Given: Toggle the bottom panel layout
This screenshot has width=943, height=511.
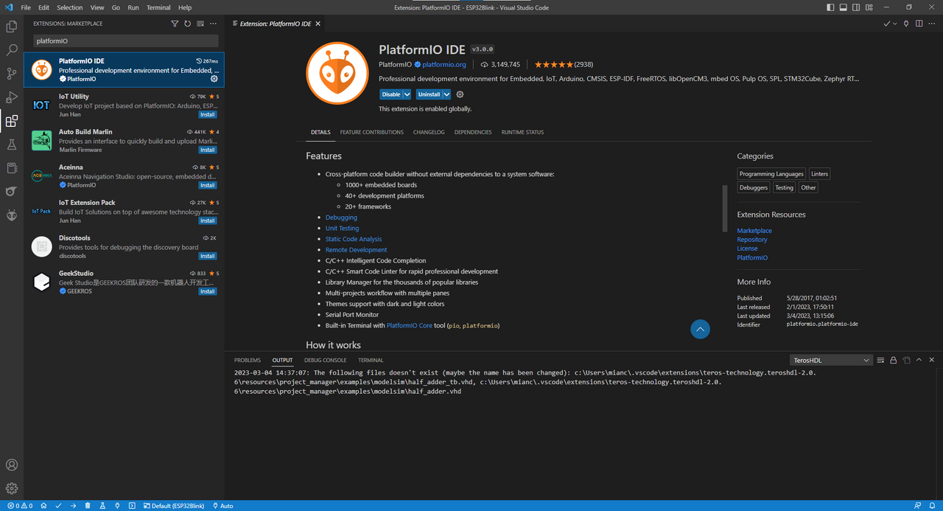Looking at the screenshot, I should click(844, 7).
